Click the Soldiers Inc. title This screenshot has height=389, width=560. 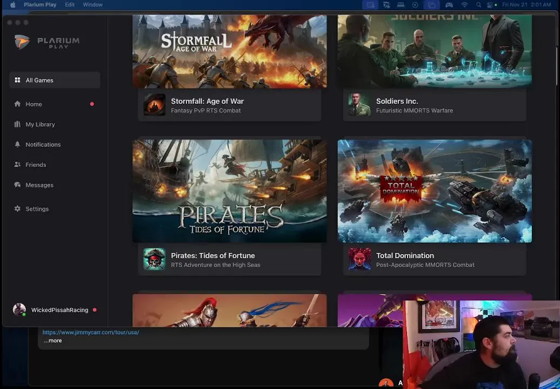coord(397,102)
